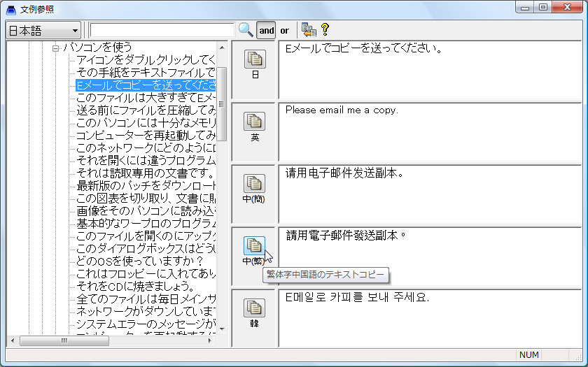Image resolution: width=588 pixels, height=367 pixels.
Task: Select この図表を切り取り、文書に sentence
Action: pos(146,198)
